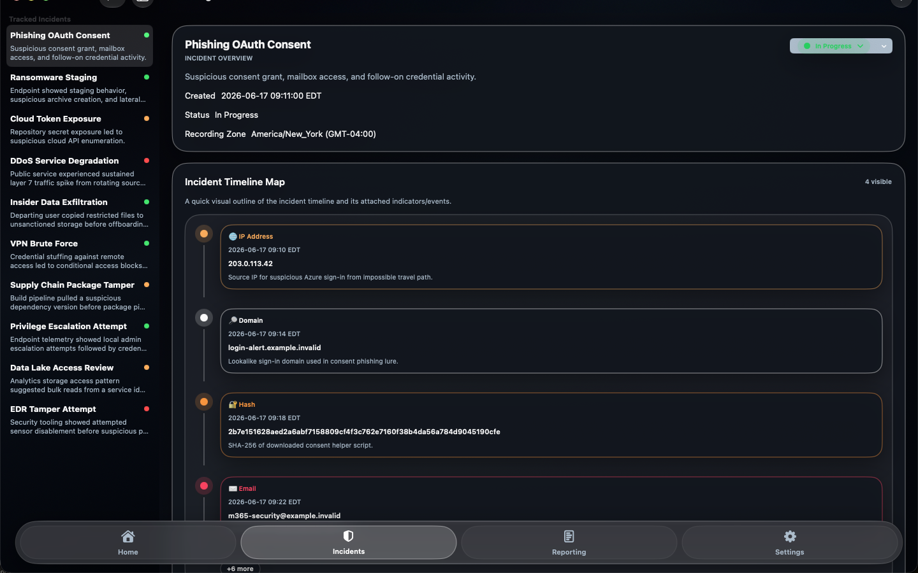Viewport: 918px width, 573px height.
Task: Click the white chevron beside the status pill
Action: click(x=884, y=46)
